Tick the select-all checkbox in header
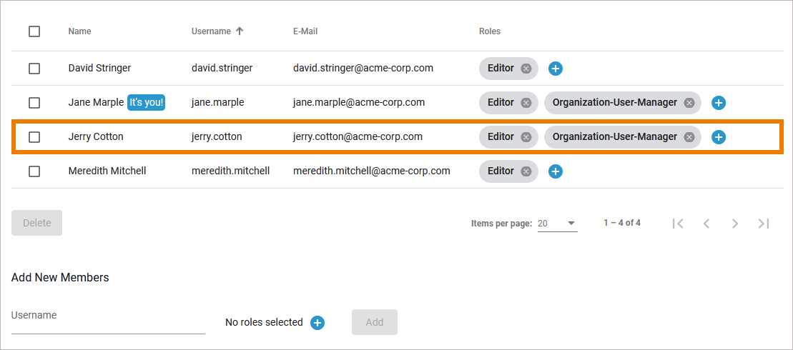This screenshot has height=350, width=793. click(34, 31)
